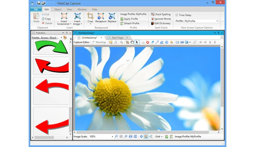Image resolution: width=255 pixels, height=147 pixels.
Task: Select the green curved arrow thumbnail
Action: click(51, 47)
